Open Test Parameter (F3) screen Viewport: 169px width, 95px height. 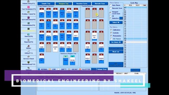29,8
